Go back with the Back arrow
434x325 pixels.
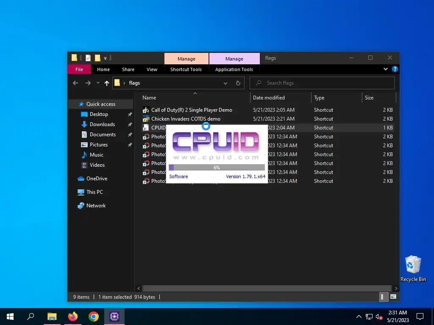75,83
